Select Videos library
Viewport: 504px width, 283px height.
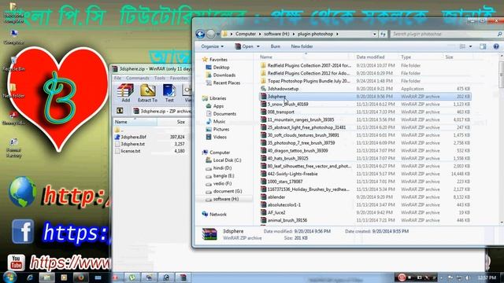[220, 137]
